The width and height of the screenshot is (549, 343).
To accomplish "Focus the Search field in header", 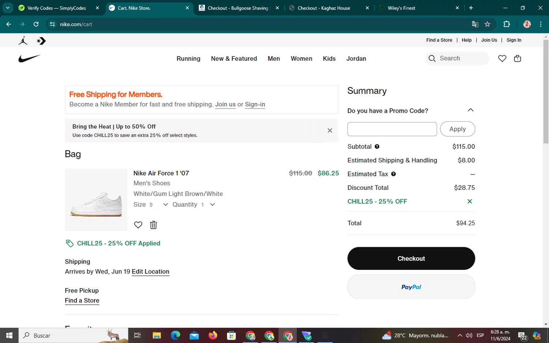I will coord(457,59).
